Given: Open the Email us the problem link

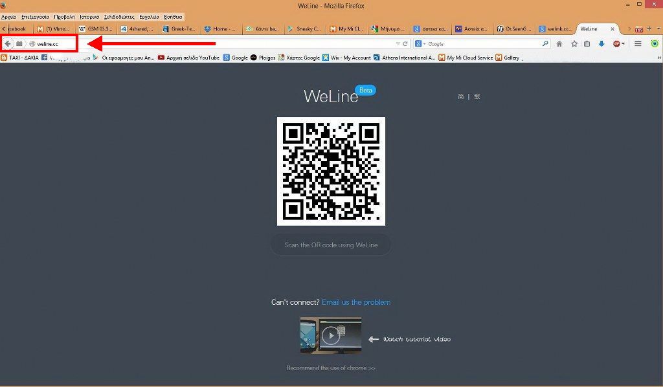Looking at the screenshot, I should tap(356, 302).
